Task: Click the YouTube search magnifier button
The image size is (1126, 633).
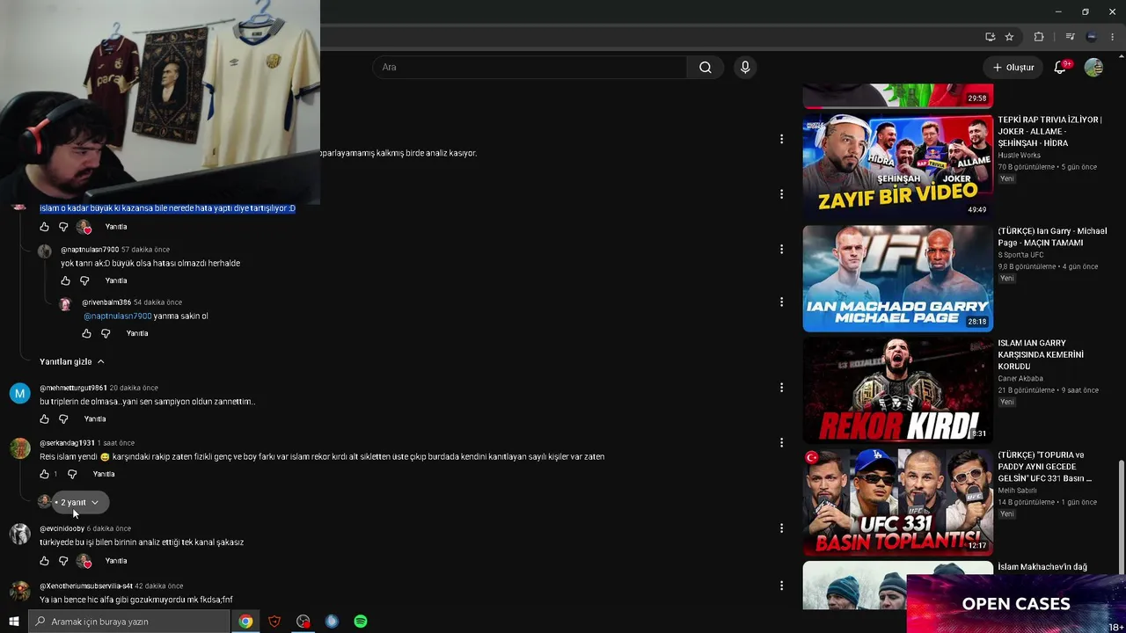Action: [705, 68]
